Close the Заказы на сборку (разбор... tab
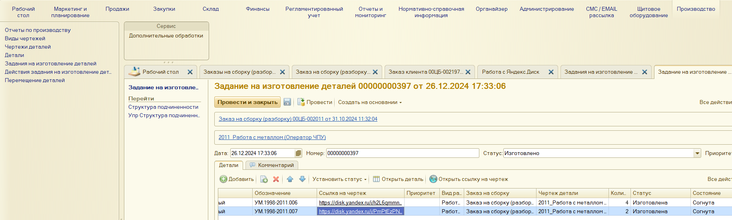The height and width of the screenshot is (220, 732). point(282,72)
